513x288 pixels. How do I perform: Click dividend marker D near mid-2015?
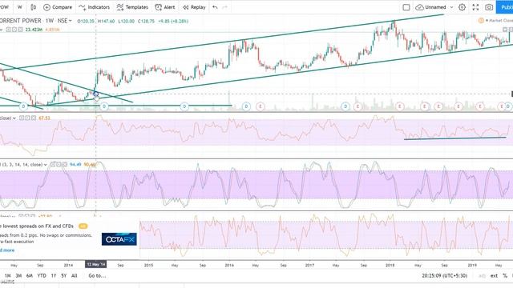click(x=184, y=106)
